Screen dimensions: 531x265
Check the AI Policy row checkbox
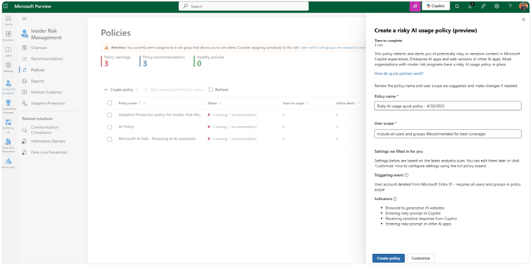[110, 127]
